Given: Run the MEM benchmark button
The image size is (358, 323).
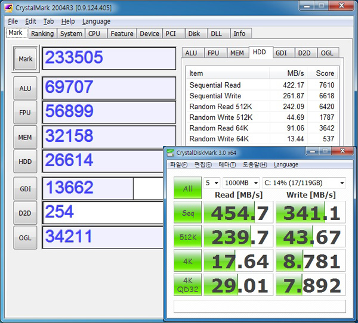Looking at the screenshot, I should click(x=25, y=137).
